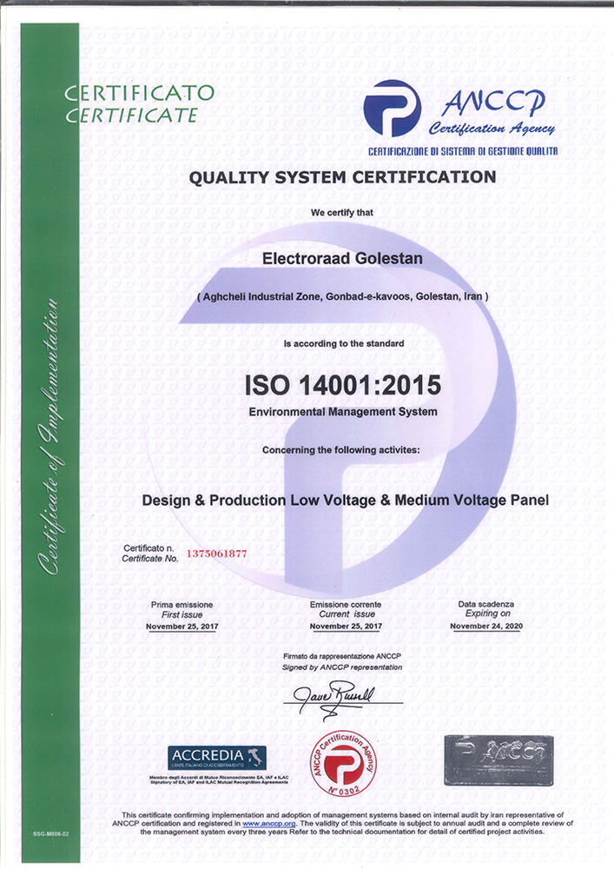Click the ISO 14001:2015 standard title

343,385
